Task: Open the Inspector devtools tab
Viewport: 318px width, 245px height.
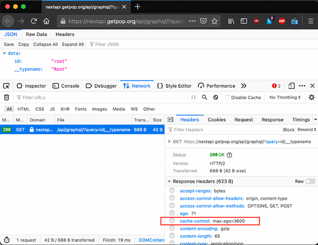Action: coord(31,86)
